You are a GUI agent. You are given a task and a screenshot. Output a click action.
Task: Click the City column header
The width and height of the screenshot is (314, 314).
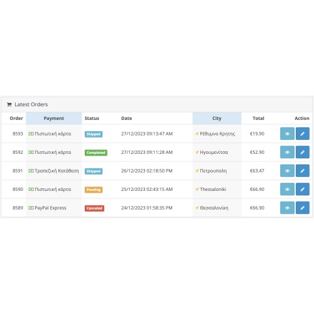click(x=217, y=118)
